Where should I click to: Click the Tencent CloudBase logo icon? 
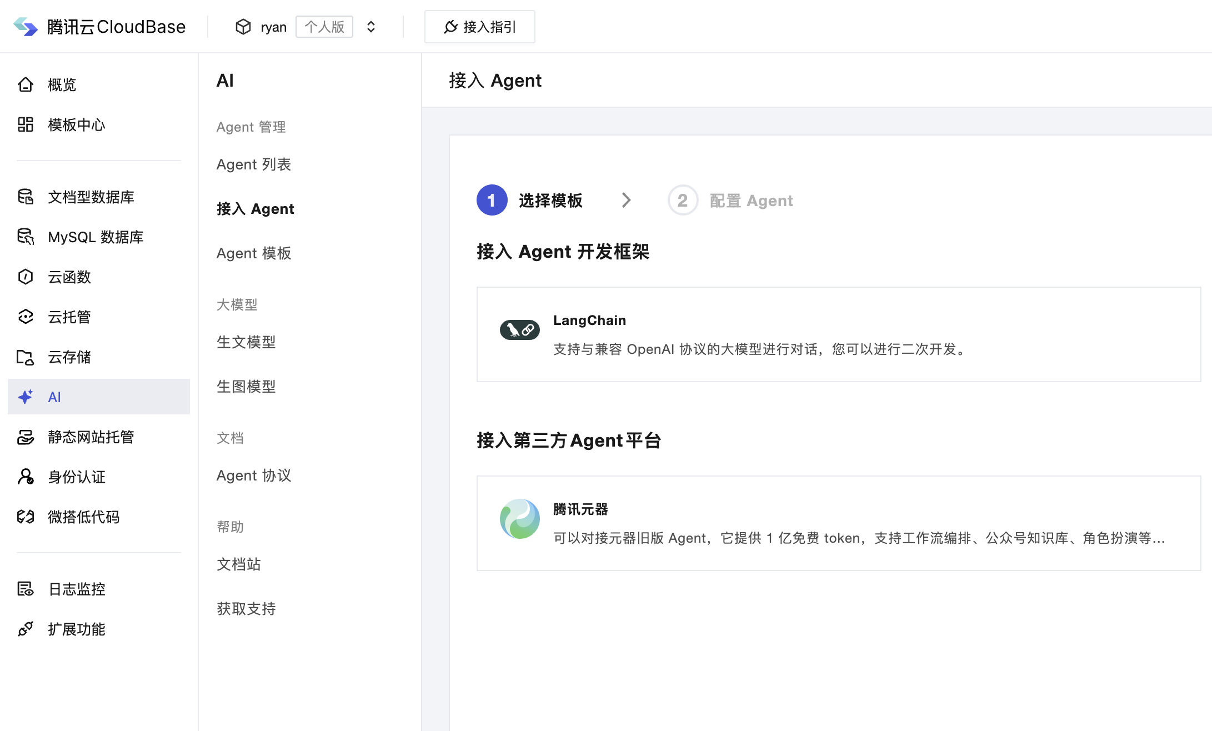tap(26, 27)
